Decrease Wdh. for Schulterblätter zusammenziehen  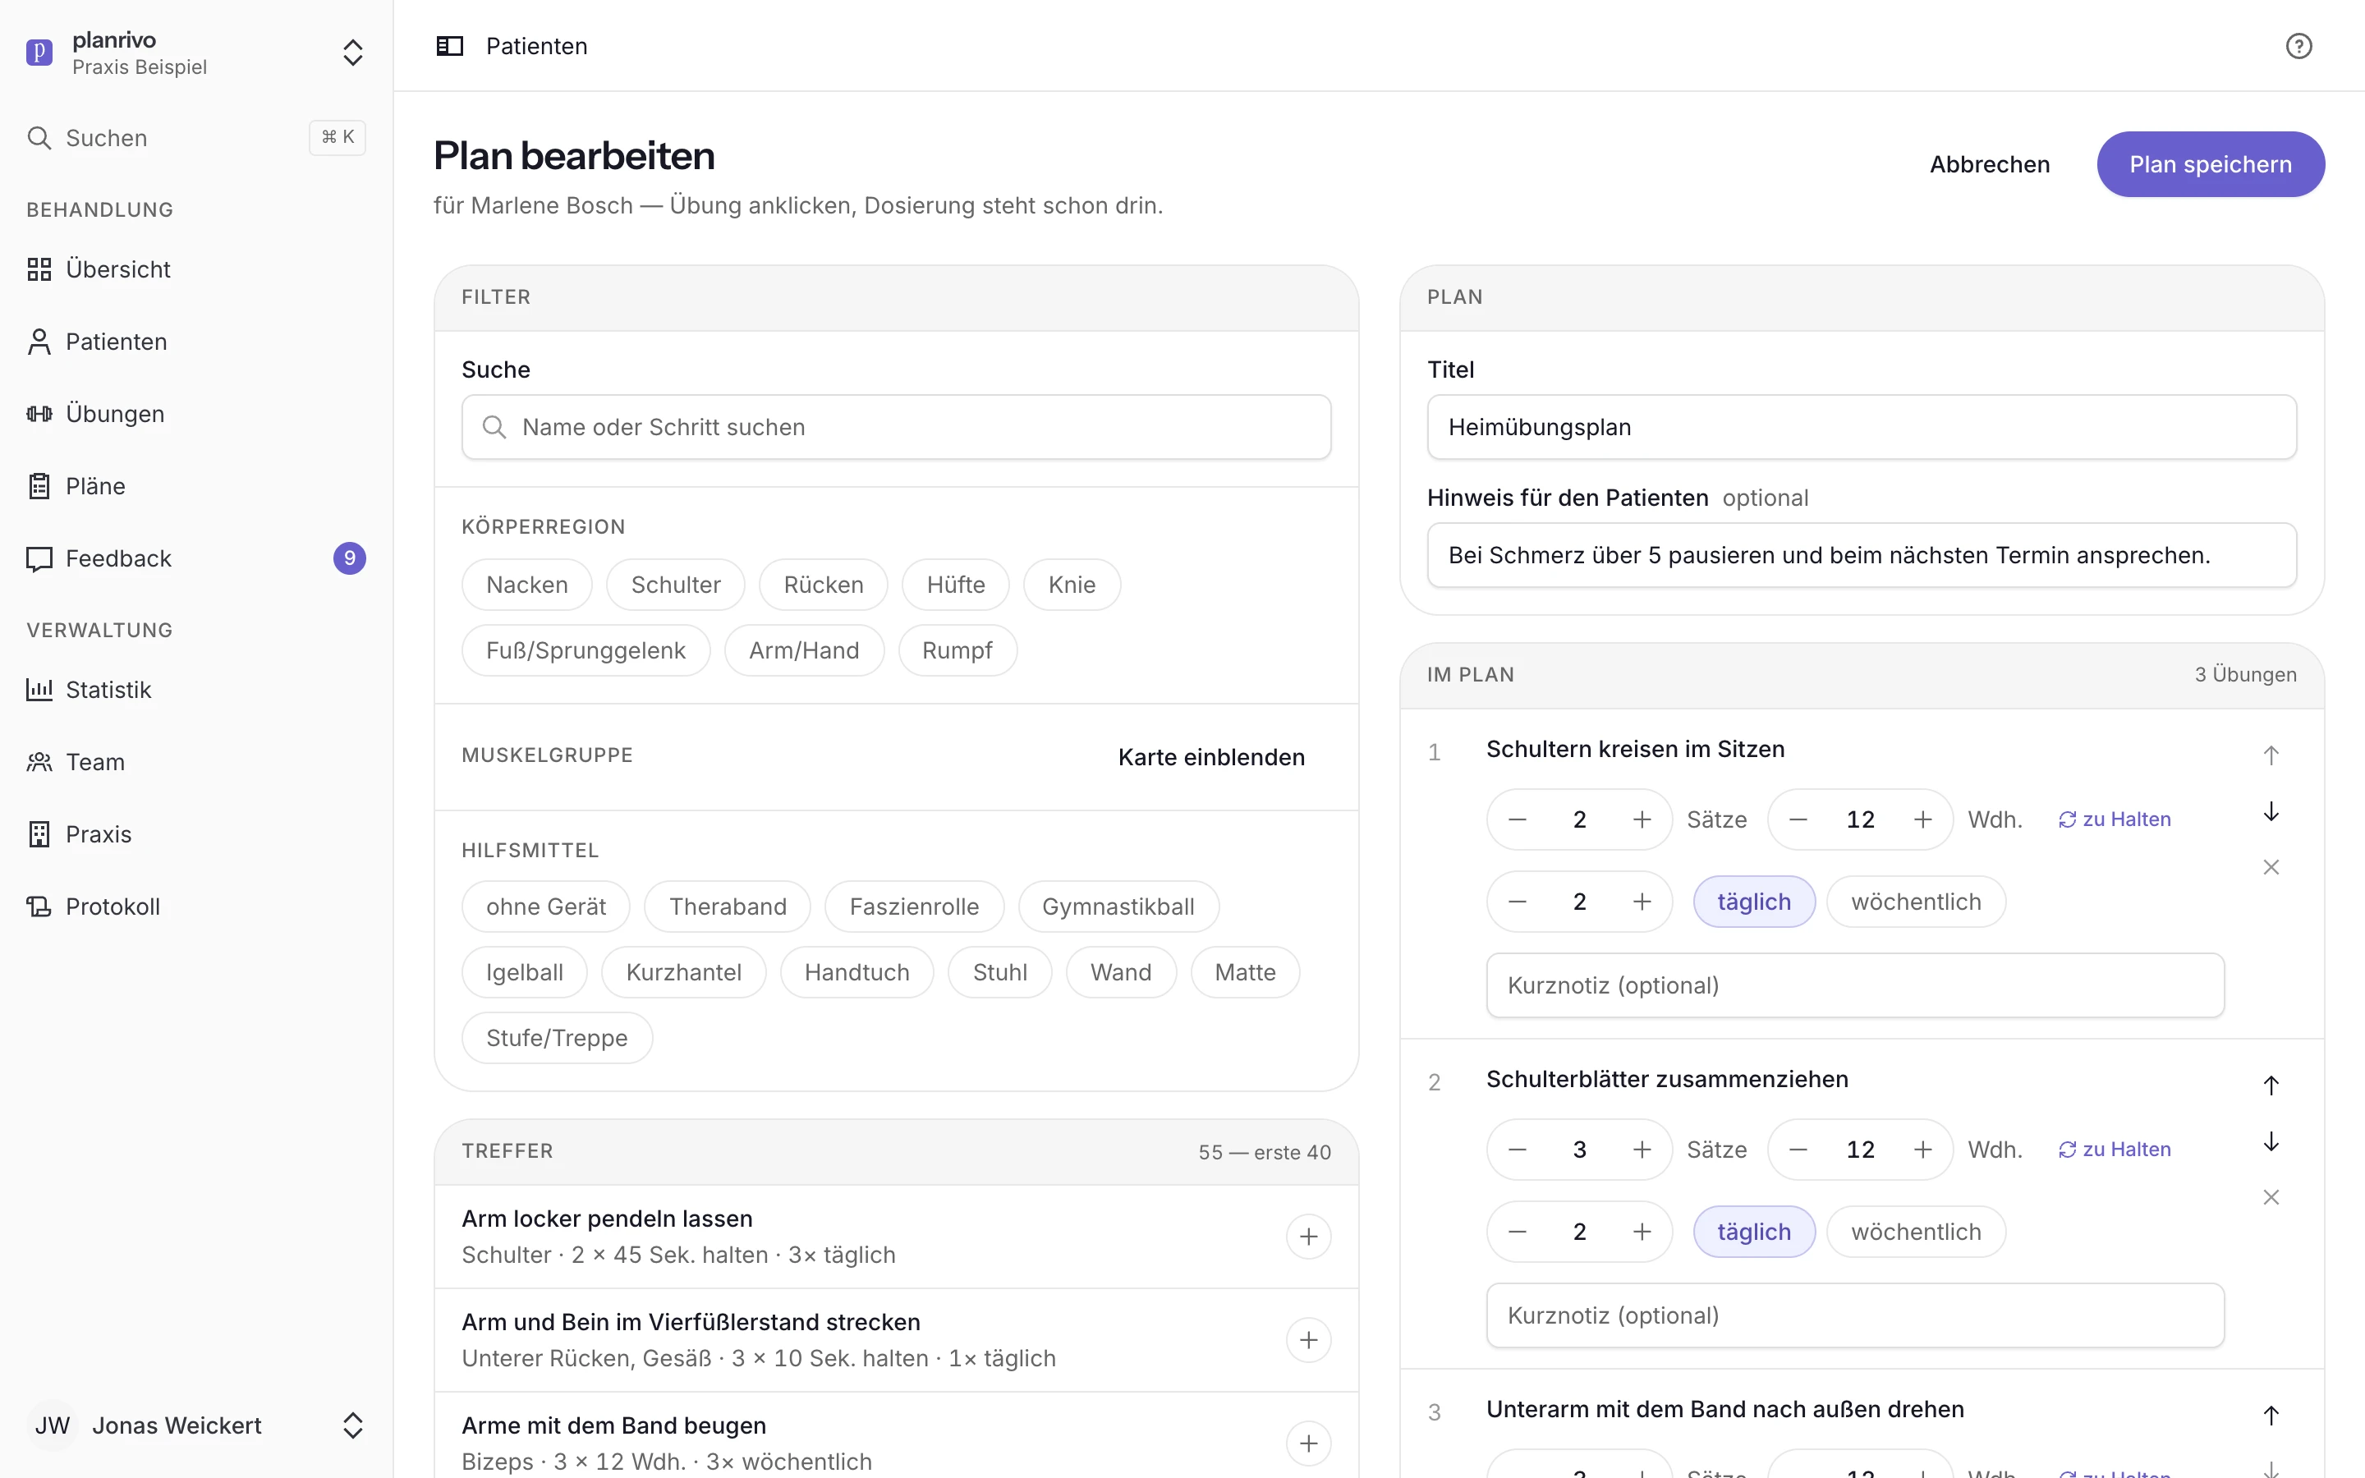pos(1798,1150)
